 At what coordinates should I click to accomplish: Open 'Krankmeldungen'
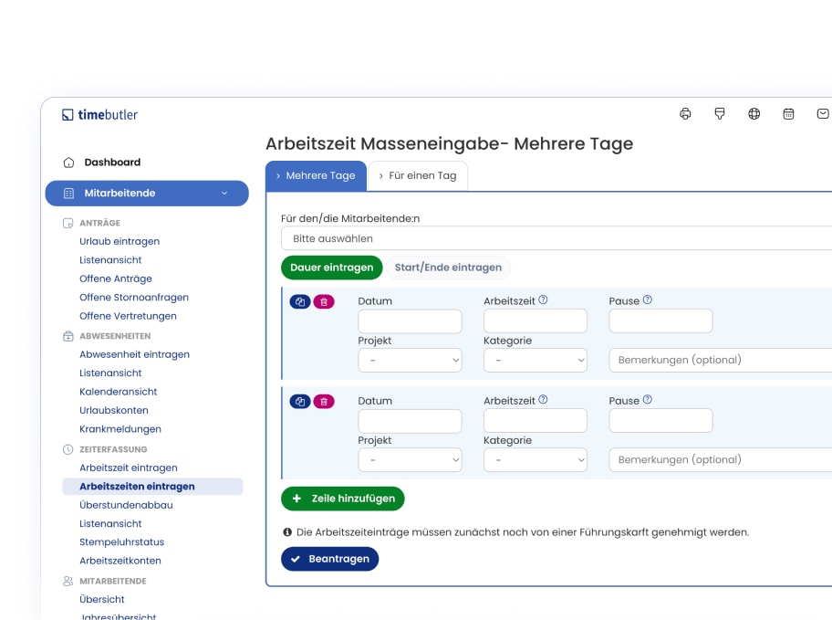[120, 429]
